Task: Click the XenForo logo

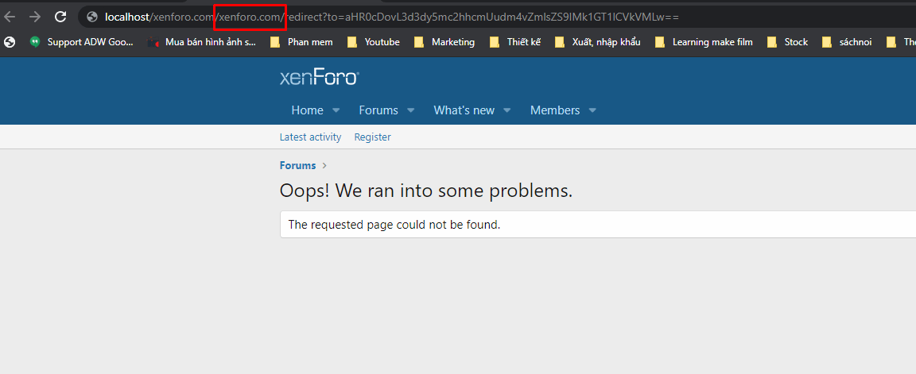Action: click(320, 77)
